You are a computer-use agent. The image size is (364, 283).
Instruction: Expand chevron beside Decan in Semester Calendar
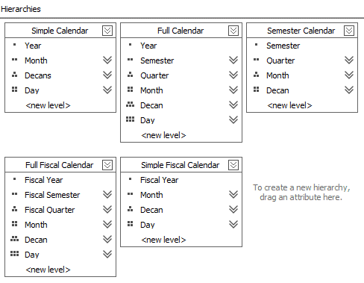tap(349, 90)
